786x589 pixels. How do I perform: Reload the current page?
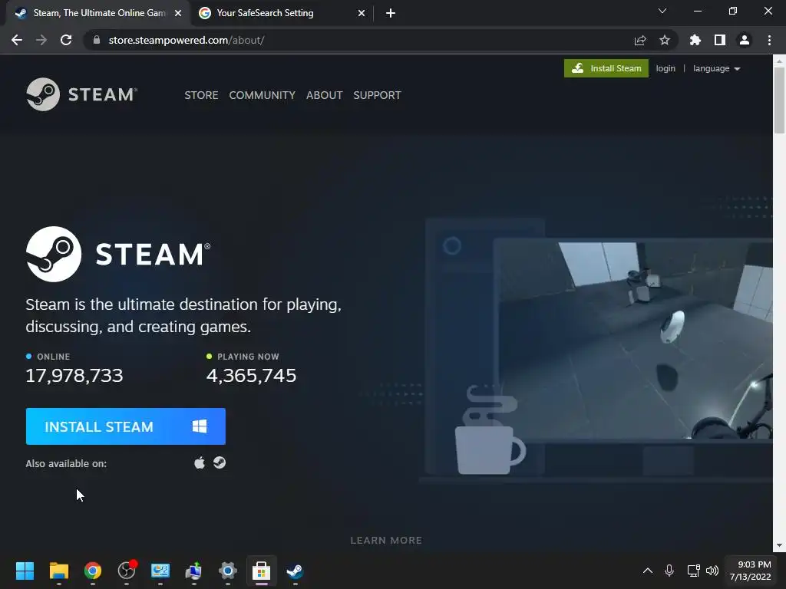point(66,40)
